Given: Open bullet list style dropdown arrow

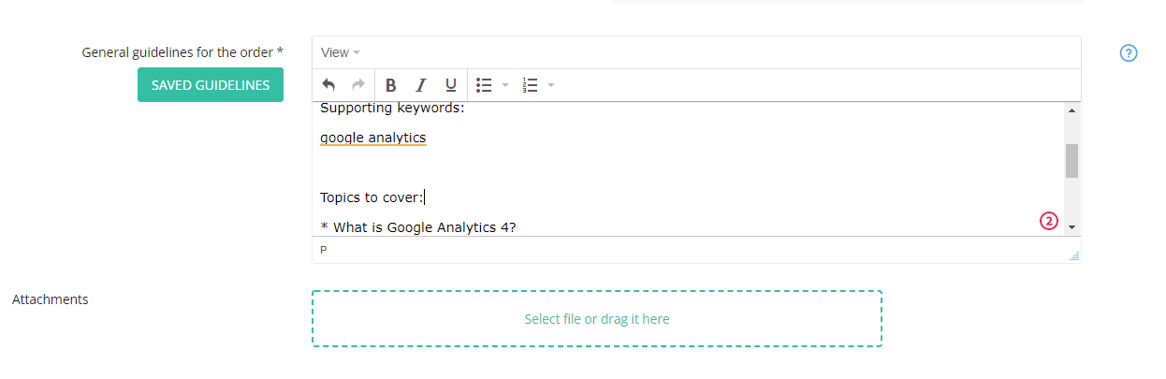Looking at the screenshot, I should pyautogui.click(x=505, y=85).
